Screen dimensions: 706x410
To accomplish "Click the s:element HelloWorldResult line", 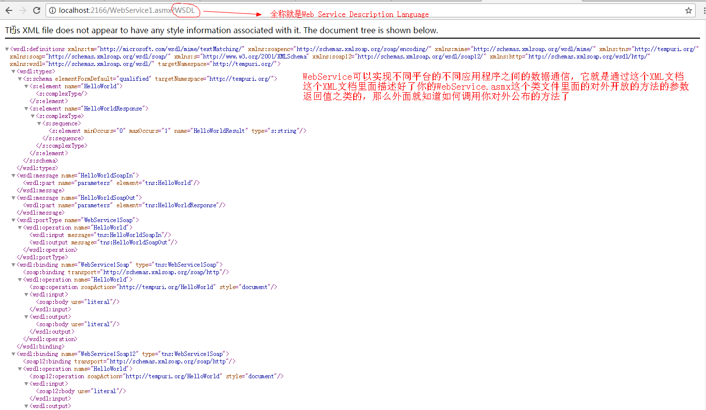I will [x=178, y=131].
